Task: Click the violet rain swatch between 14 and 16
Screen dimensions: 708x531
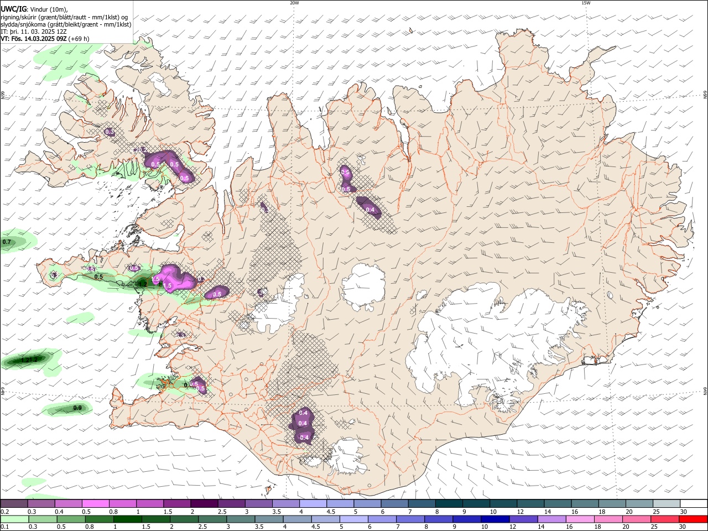Action: coord(551,519)
